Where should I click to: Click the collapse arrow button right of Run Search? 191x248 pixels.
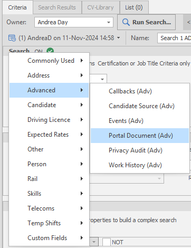188,22
